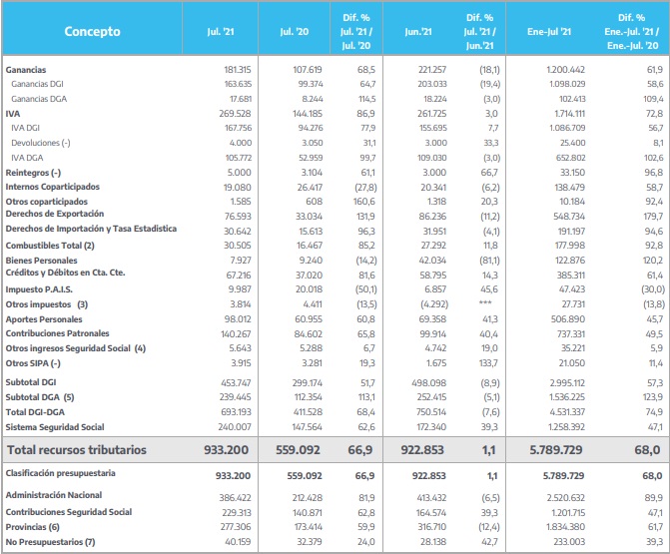
Task: Select the Ene-Jul '21 value 1.200.442
Action: [x=566, y=70]
